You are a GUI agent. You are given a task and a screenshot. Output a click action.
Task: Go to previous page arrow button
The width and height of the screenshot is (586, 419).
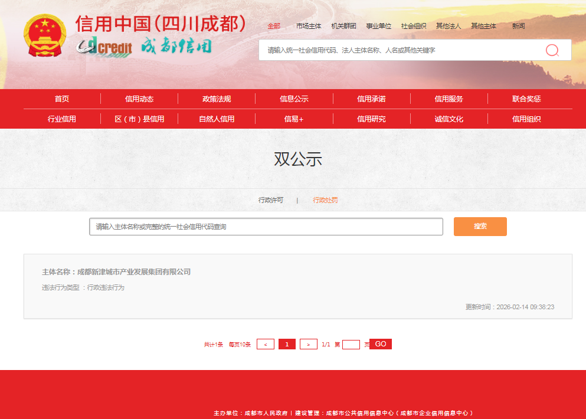[x=266, y=344]
